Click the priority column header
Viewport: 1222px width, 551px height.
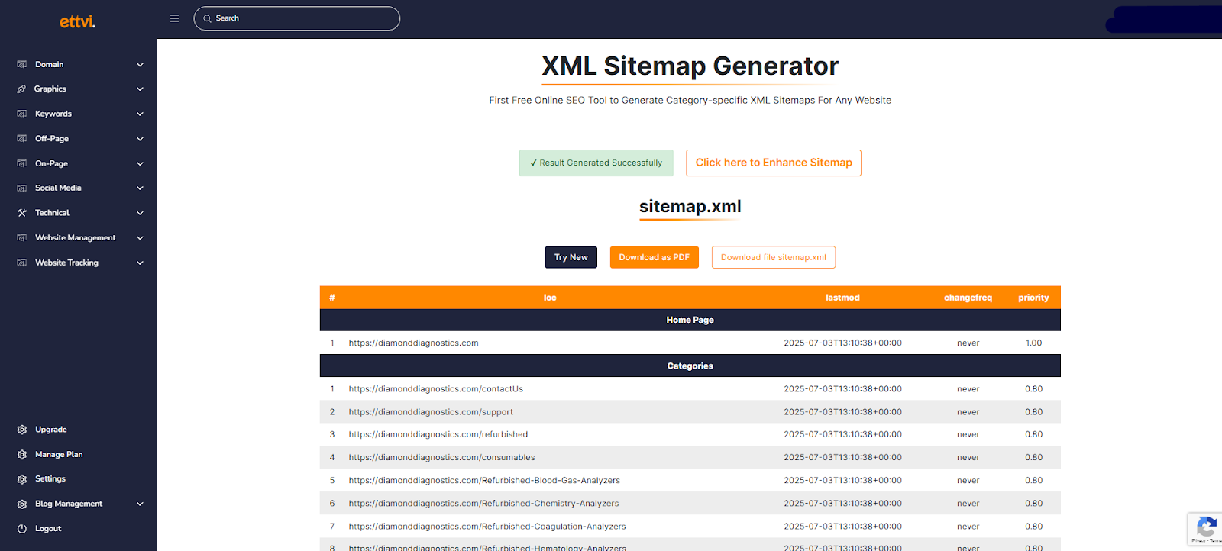tap(1033, 298)
